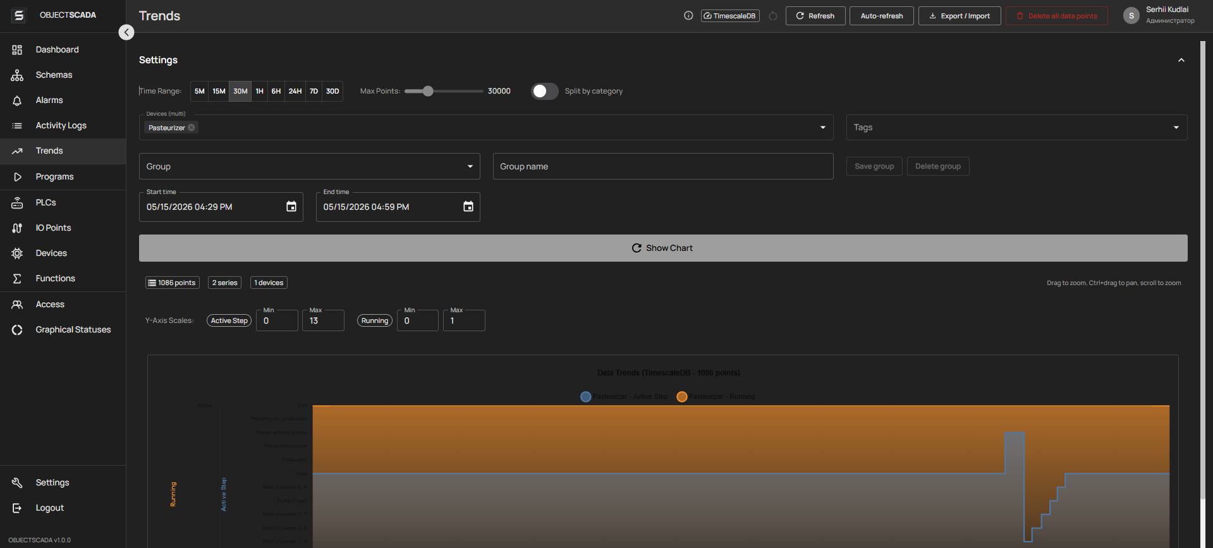Screen dimensions: 1213x548
Task: Click Export / Import button
Action: coord(960,16)
